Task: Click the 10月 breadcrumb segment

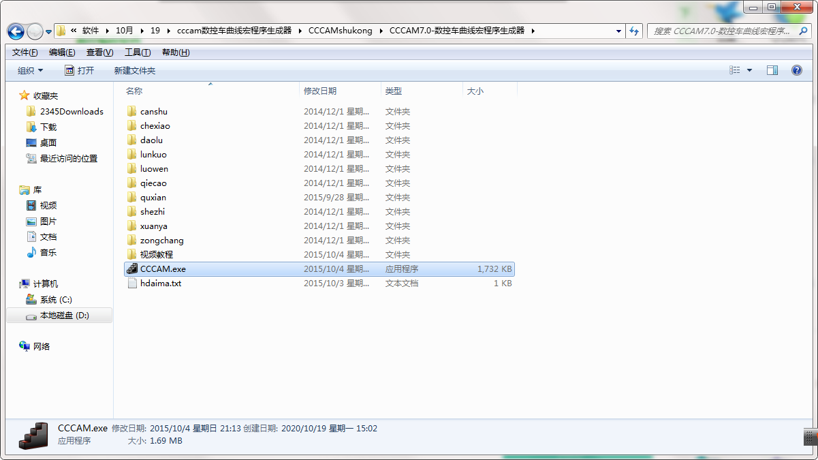Action: (x=124, y=31)
